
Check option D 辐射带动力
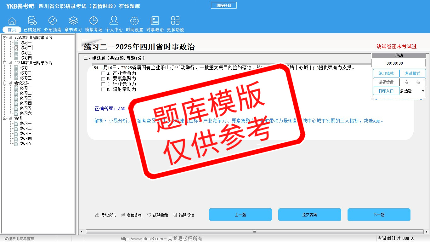tap(103, 89)
